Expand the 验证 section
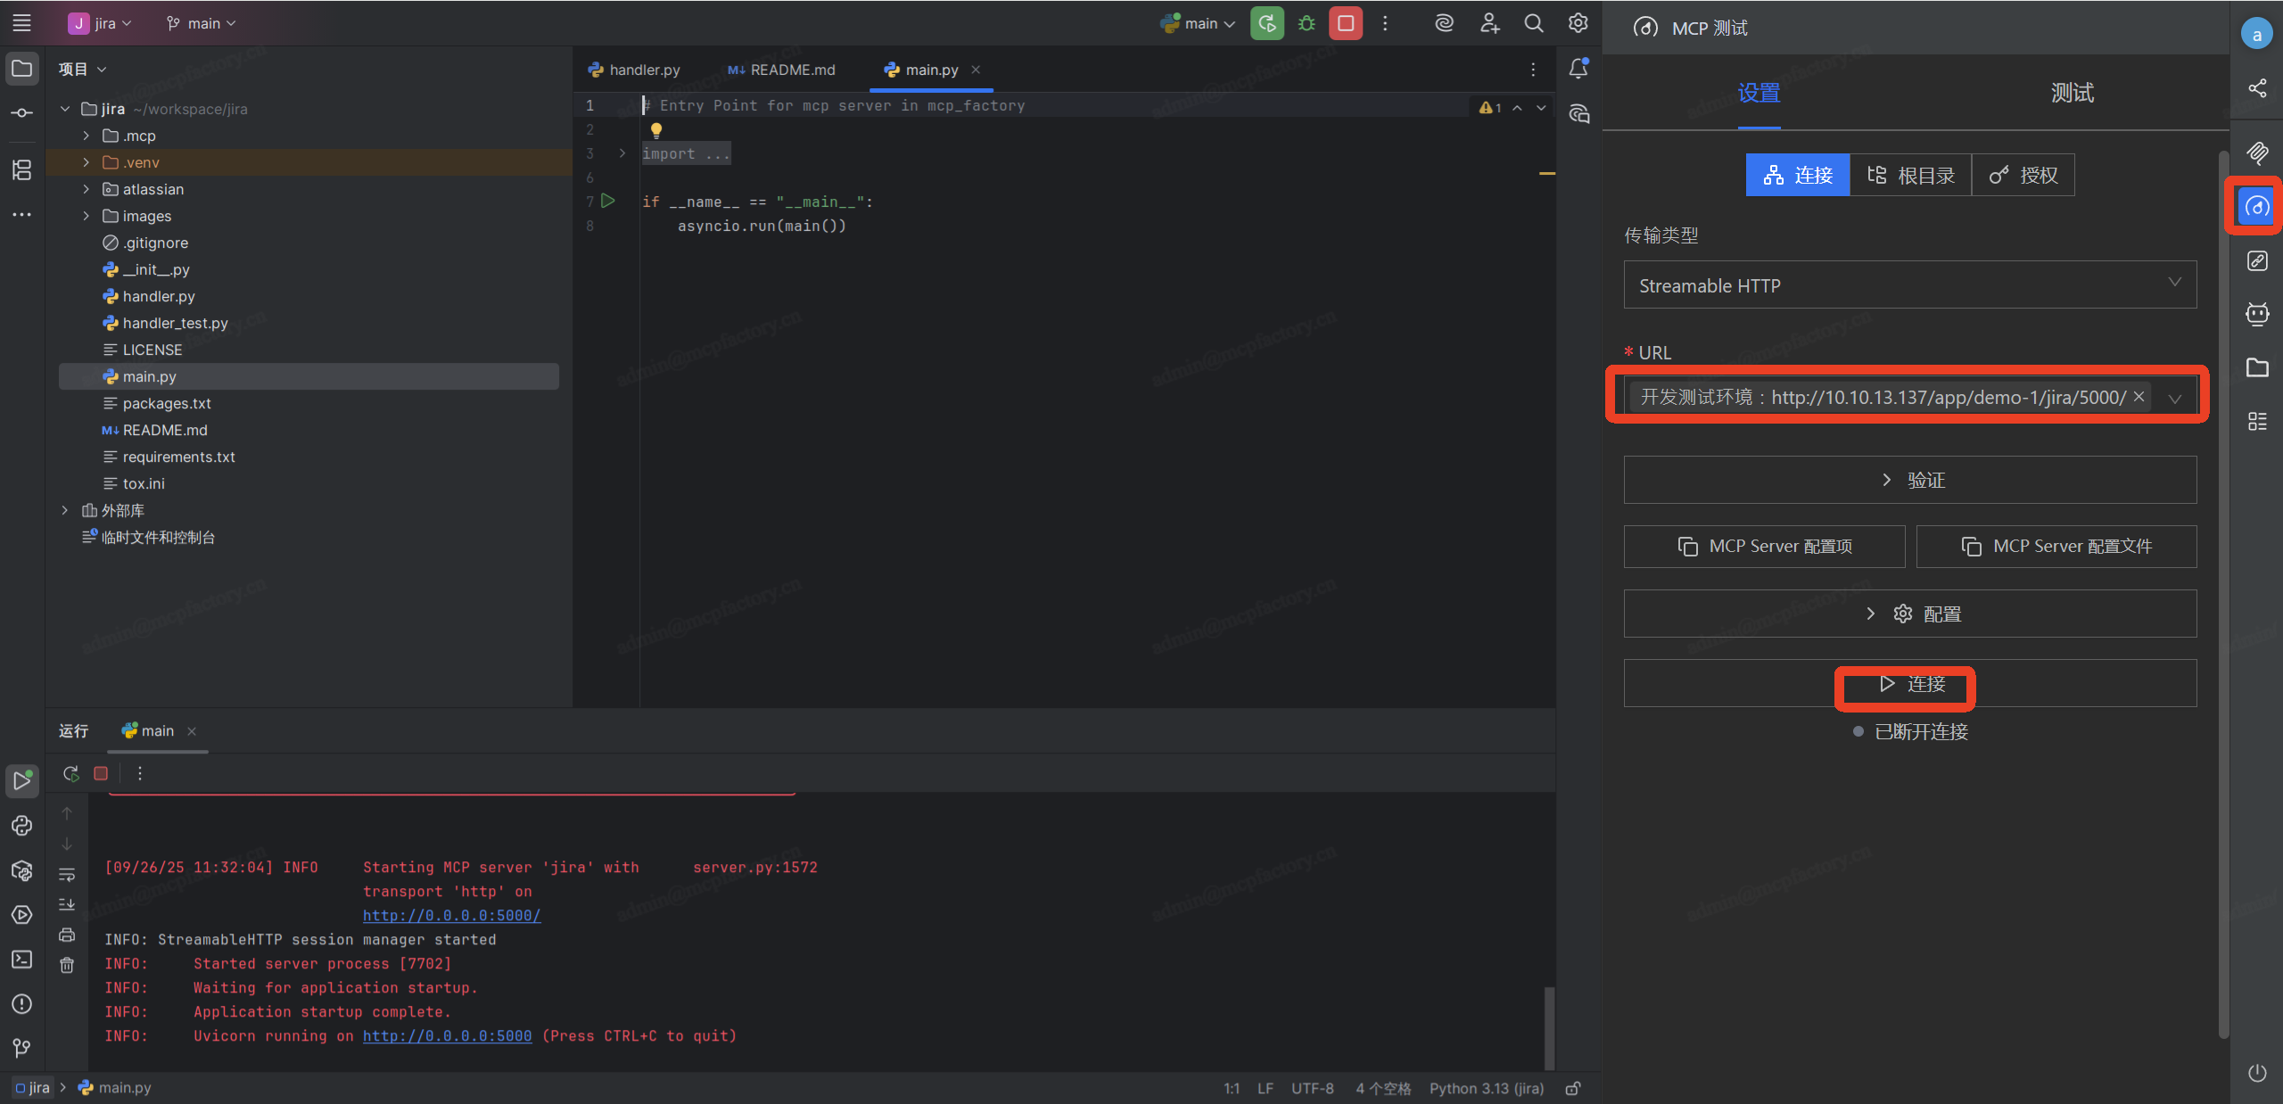 (x=1909, y=480)
